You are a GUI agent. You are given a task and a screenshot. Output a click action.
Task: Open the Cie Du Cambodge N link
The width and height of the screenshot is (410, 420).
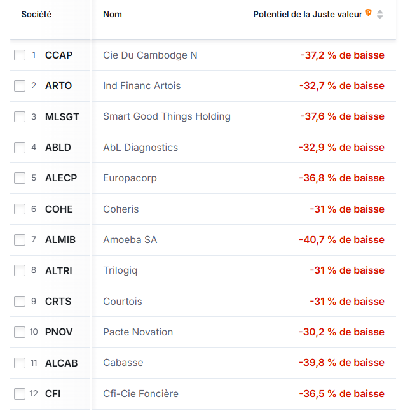[150, 55]
